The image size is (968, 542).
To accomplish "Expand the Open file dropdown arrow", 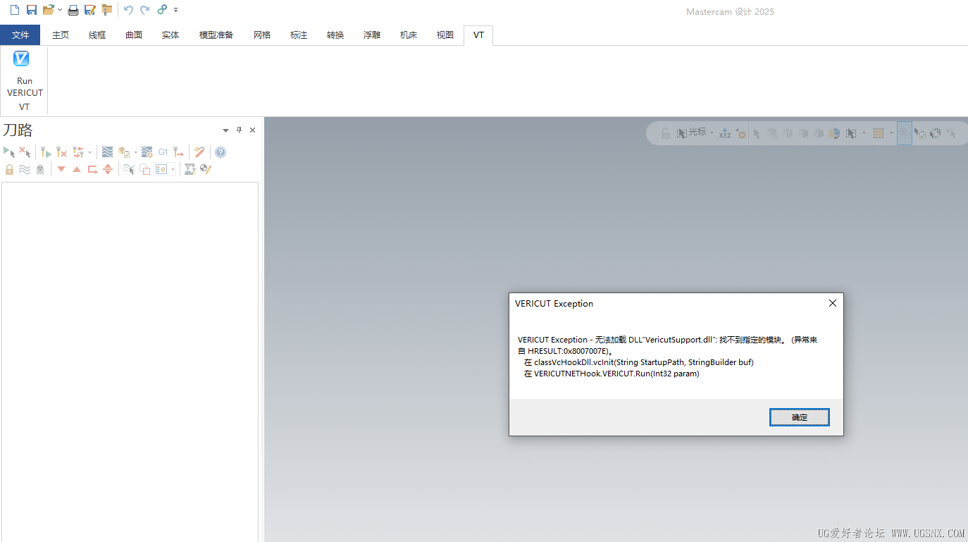I will click(60, 10).
